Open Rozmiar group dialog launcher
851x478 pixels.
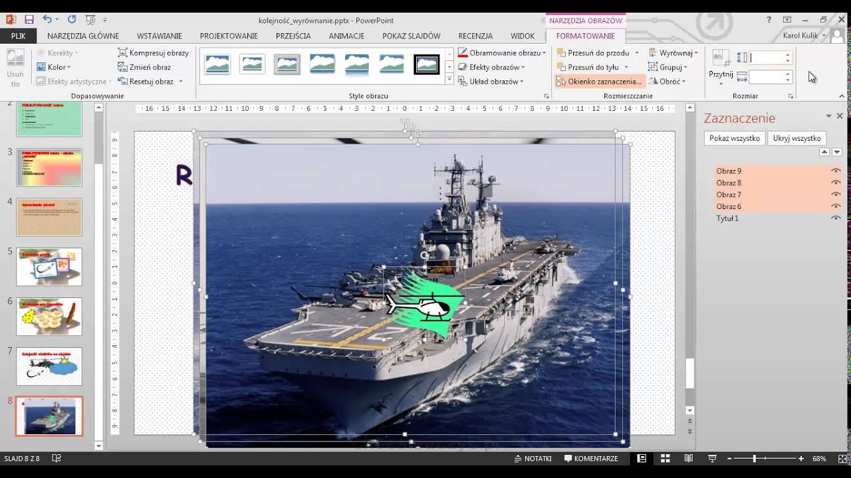(x=791, y=96)
